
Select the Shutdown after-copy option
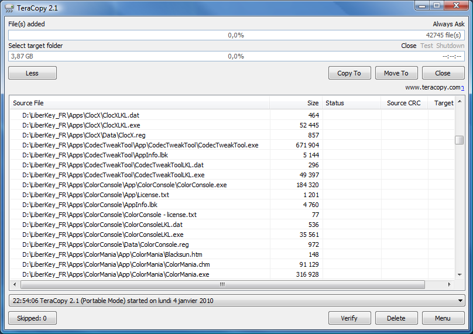click(x=450, y=46)
